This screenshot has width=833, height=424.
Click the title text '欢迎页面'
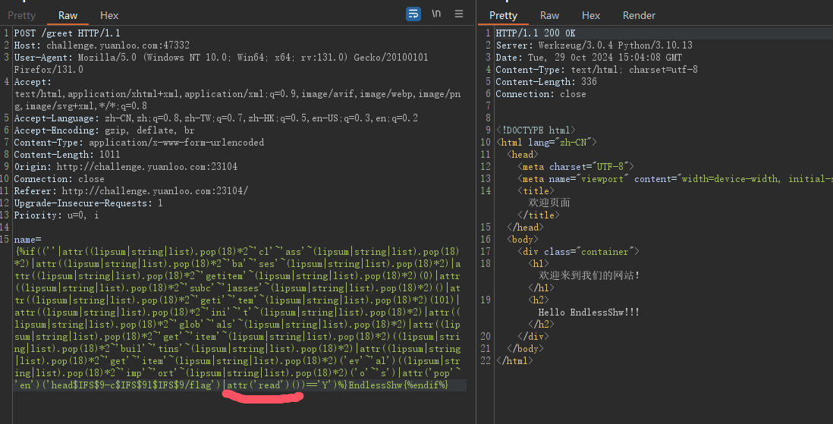coord(549,203)
